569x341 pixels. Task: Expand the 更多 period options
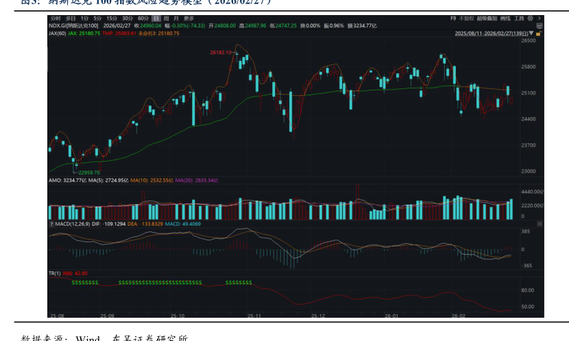click(189, 18)
